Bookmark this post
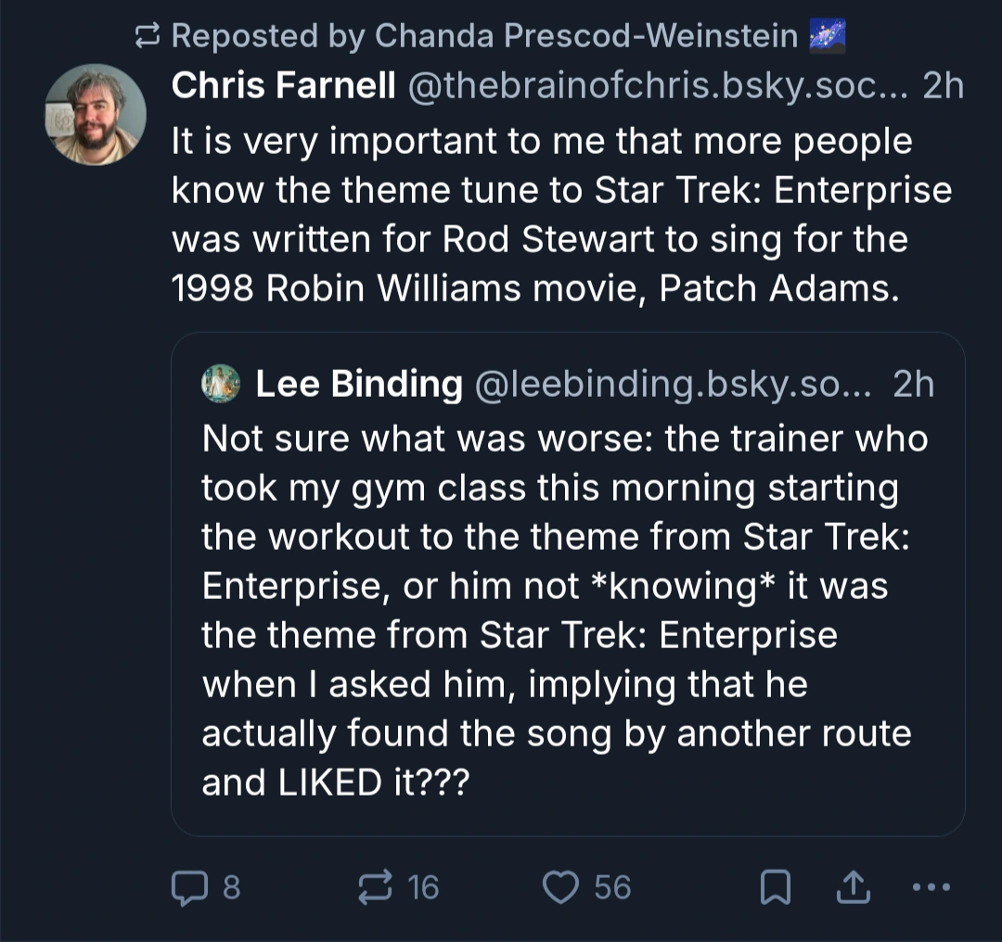1002x942 pixels. tap(774, 888)
